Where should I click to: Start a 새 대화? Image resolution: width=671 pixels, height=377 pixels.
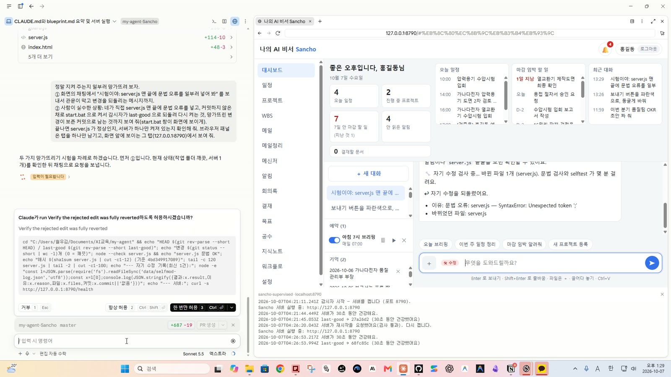click(369, 173)
